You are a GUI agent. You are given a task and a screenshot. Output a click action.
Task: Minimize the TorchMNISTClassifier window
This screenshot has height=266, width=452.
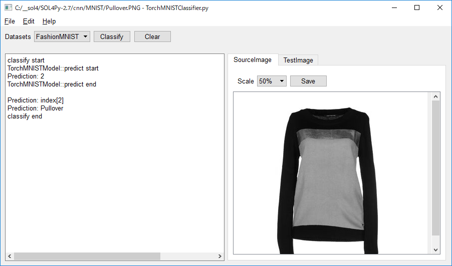point(394,8)
